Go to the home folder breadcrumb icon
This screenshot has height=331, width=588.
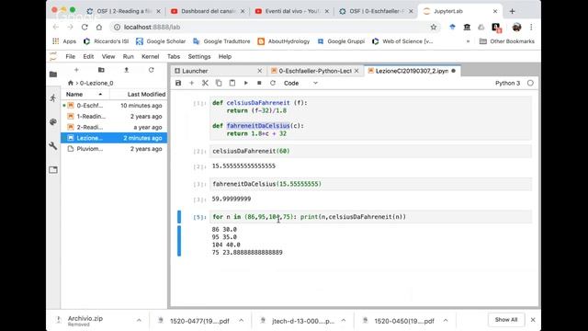(71, 83)
